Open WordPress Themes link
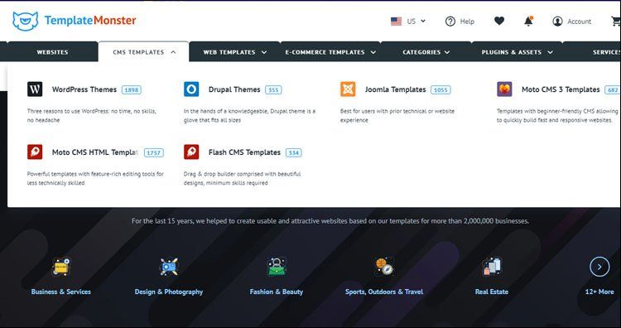 tap(84, 89)
